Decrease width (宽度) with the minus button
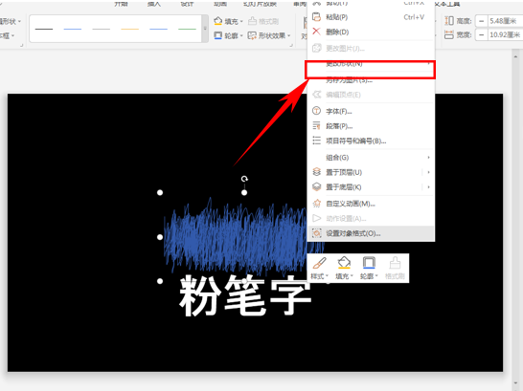The image size is (523, 391). [x=481, y=34]
